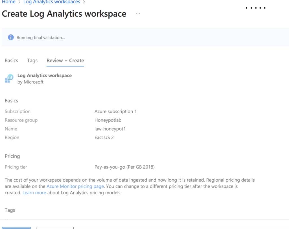Click the 'Region' field label
Screen dimensions: 289x229
tap(12, 138)
